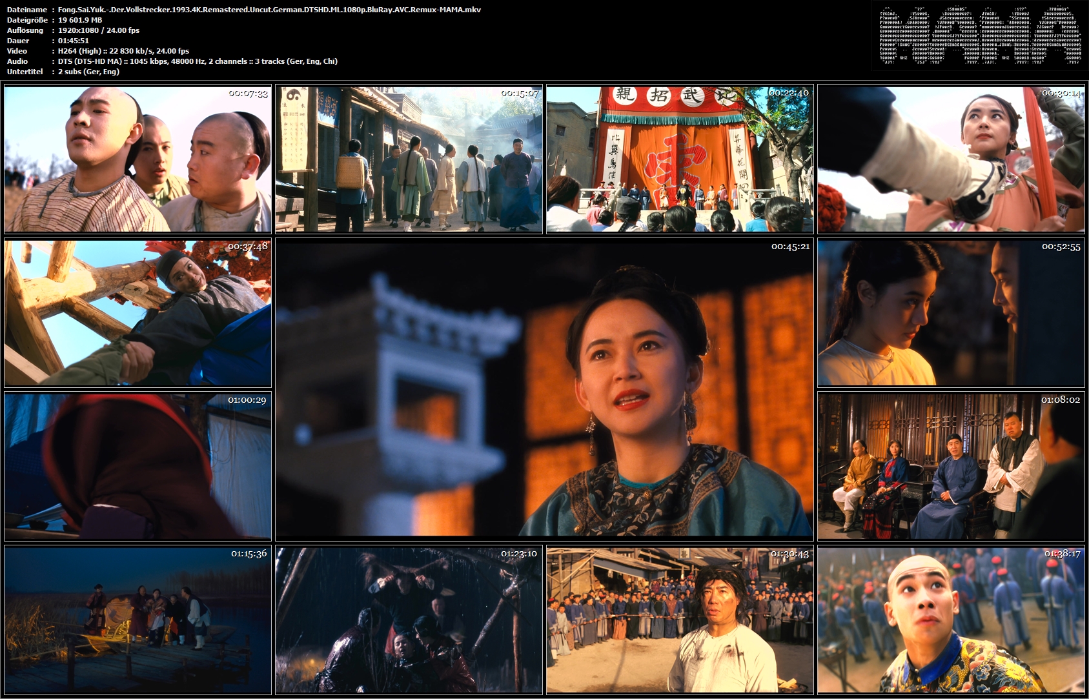Viewport: 1089px width, 699px height.
Task: Select the crowd thumbnail at 01:30:43
Action: click(x=680, y=620)
